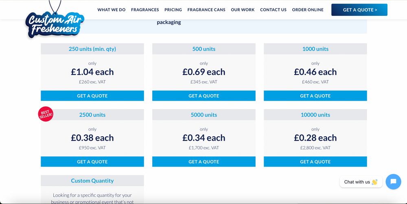The width and height of the screenshot is (407, 204).
Task: Request a quote for 1000 units
Action: pos(315,96)
